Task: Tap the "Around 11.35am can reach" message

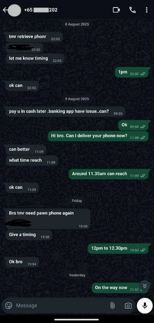Action: point(108,174)
